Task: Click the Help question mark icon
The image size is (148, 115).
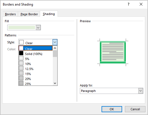Action: tap(129, 4)
